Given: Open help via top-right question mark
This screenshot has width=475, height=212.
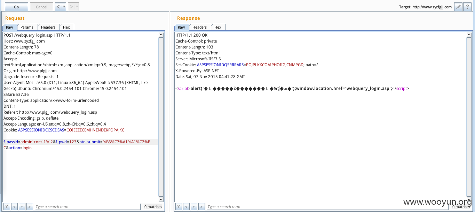Looking at the screenshot, I should [468, 7].
